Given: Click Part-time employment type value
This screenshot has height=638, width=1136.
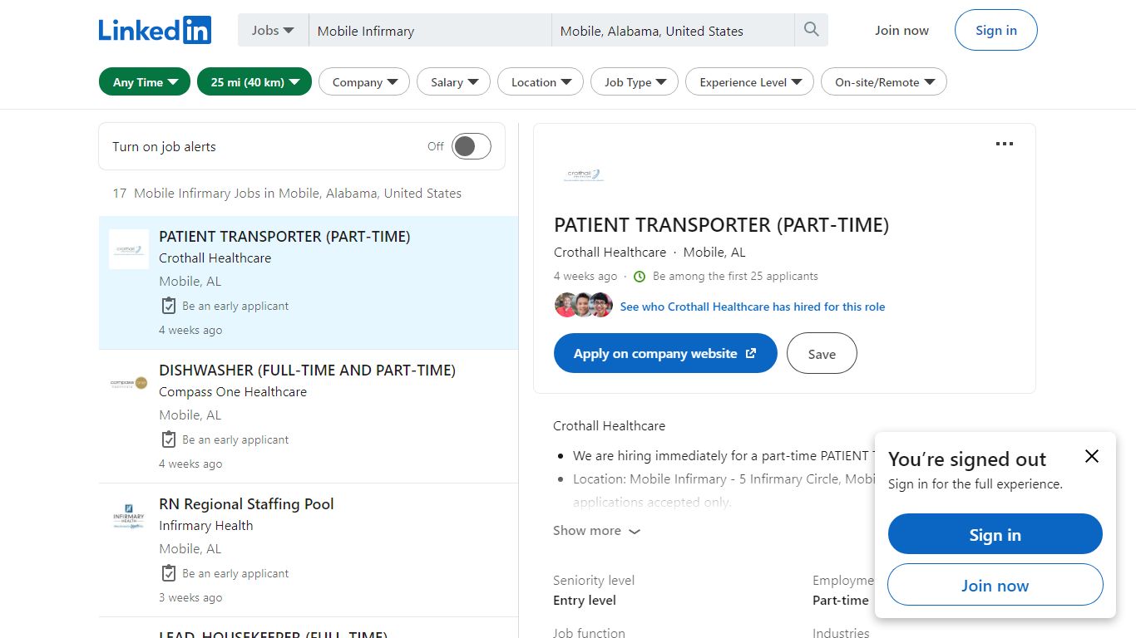Looking at the screenshot, I should [841, 601].
